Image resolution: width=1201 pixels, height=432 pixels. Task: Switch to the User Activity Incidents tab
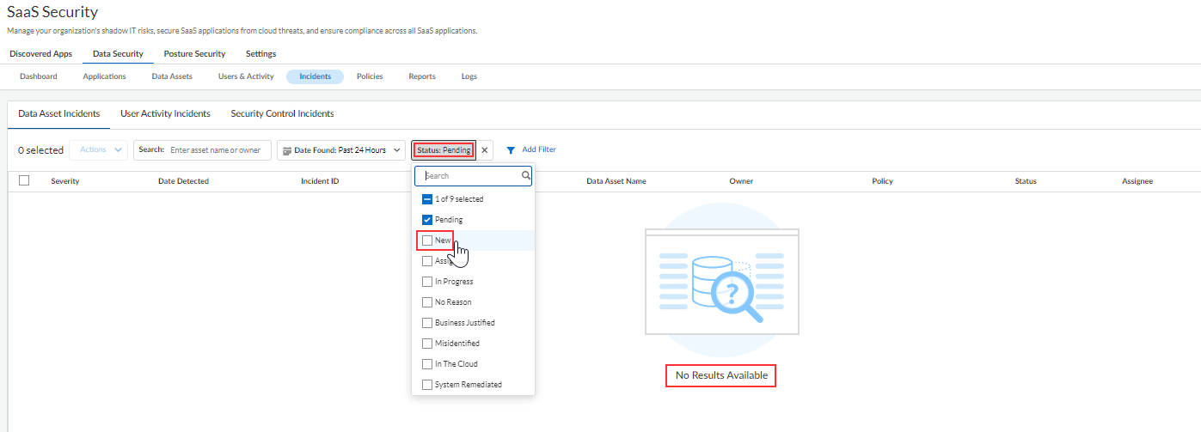[x=165, y=113]
